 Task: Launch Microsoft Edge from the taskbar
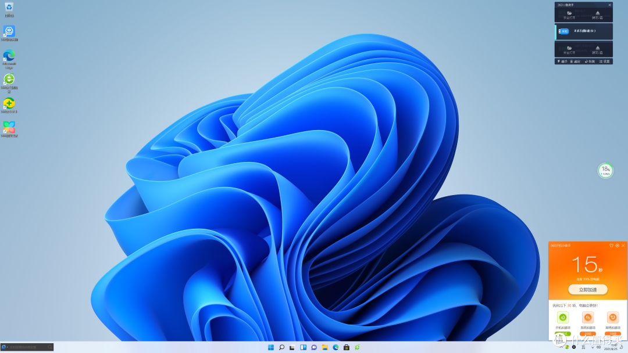pos(336,347)
